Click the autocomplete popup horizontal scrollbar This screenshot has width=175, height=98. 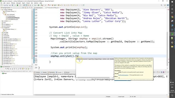[x=94, y=78]
